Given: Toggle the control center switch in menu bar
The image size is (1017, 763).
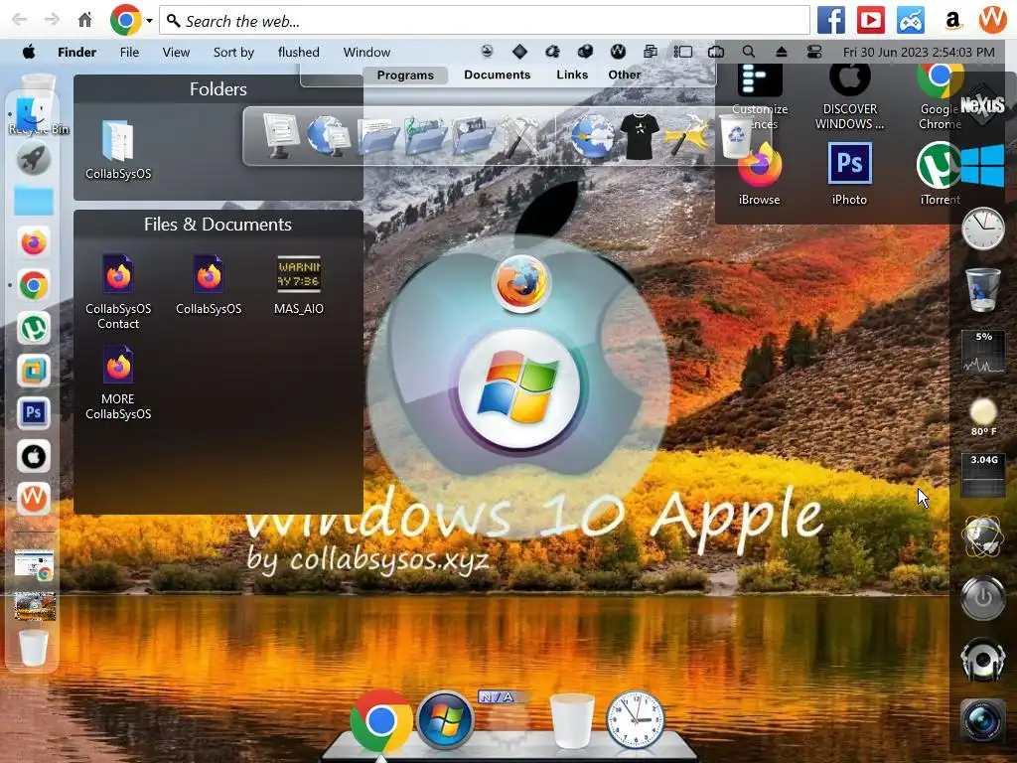Looking at the screenshot, I should click(814, 52).
